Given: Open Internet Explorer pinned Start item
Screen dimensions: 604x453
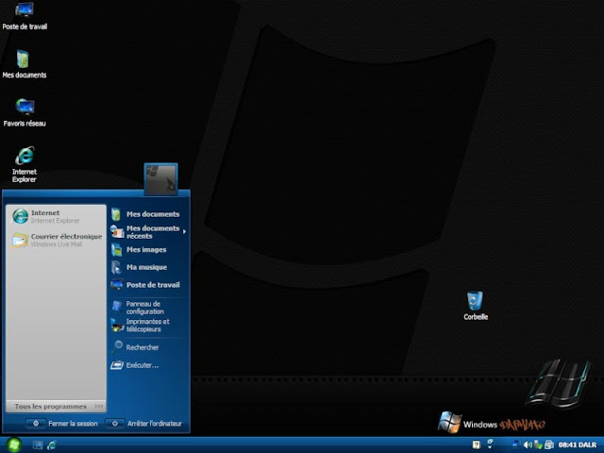Looking at the screenshot, I should [x=56, y=216].
